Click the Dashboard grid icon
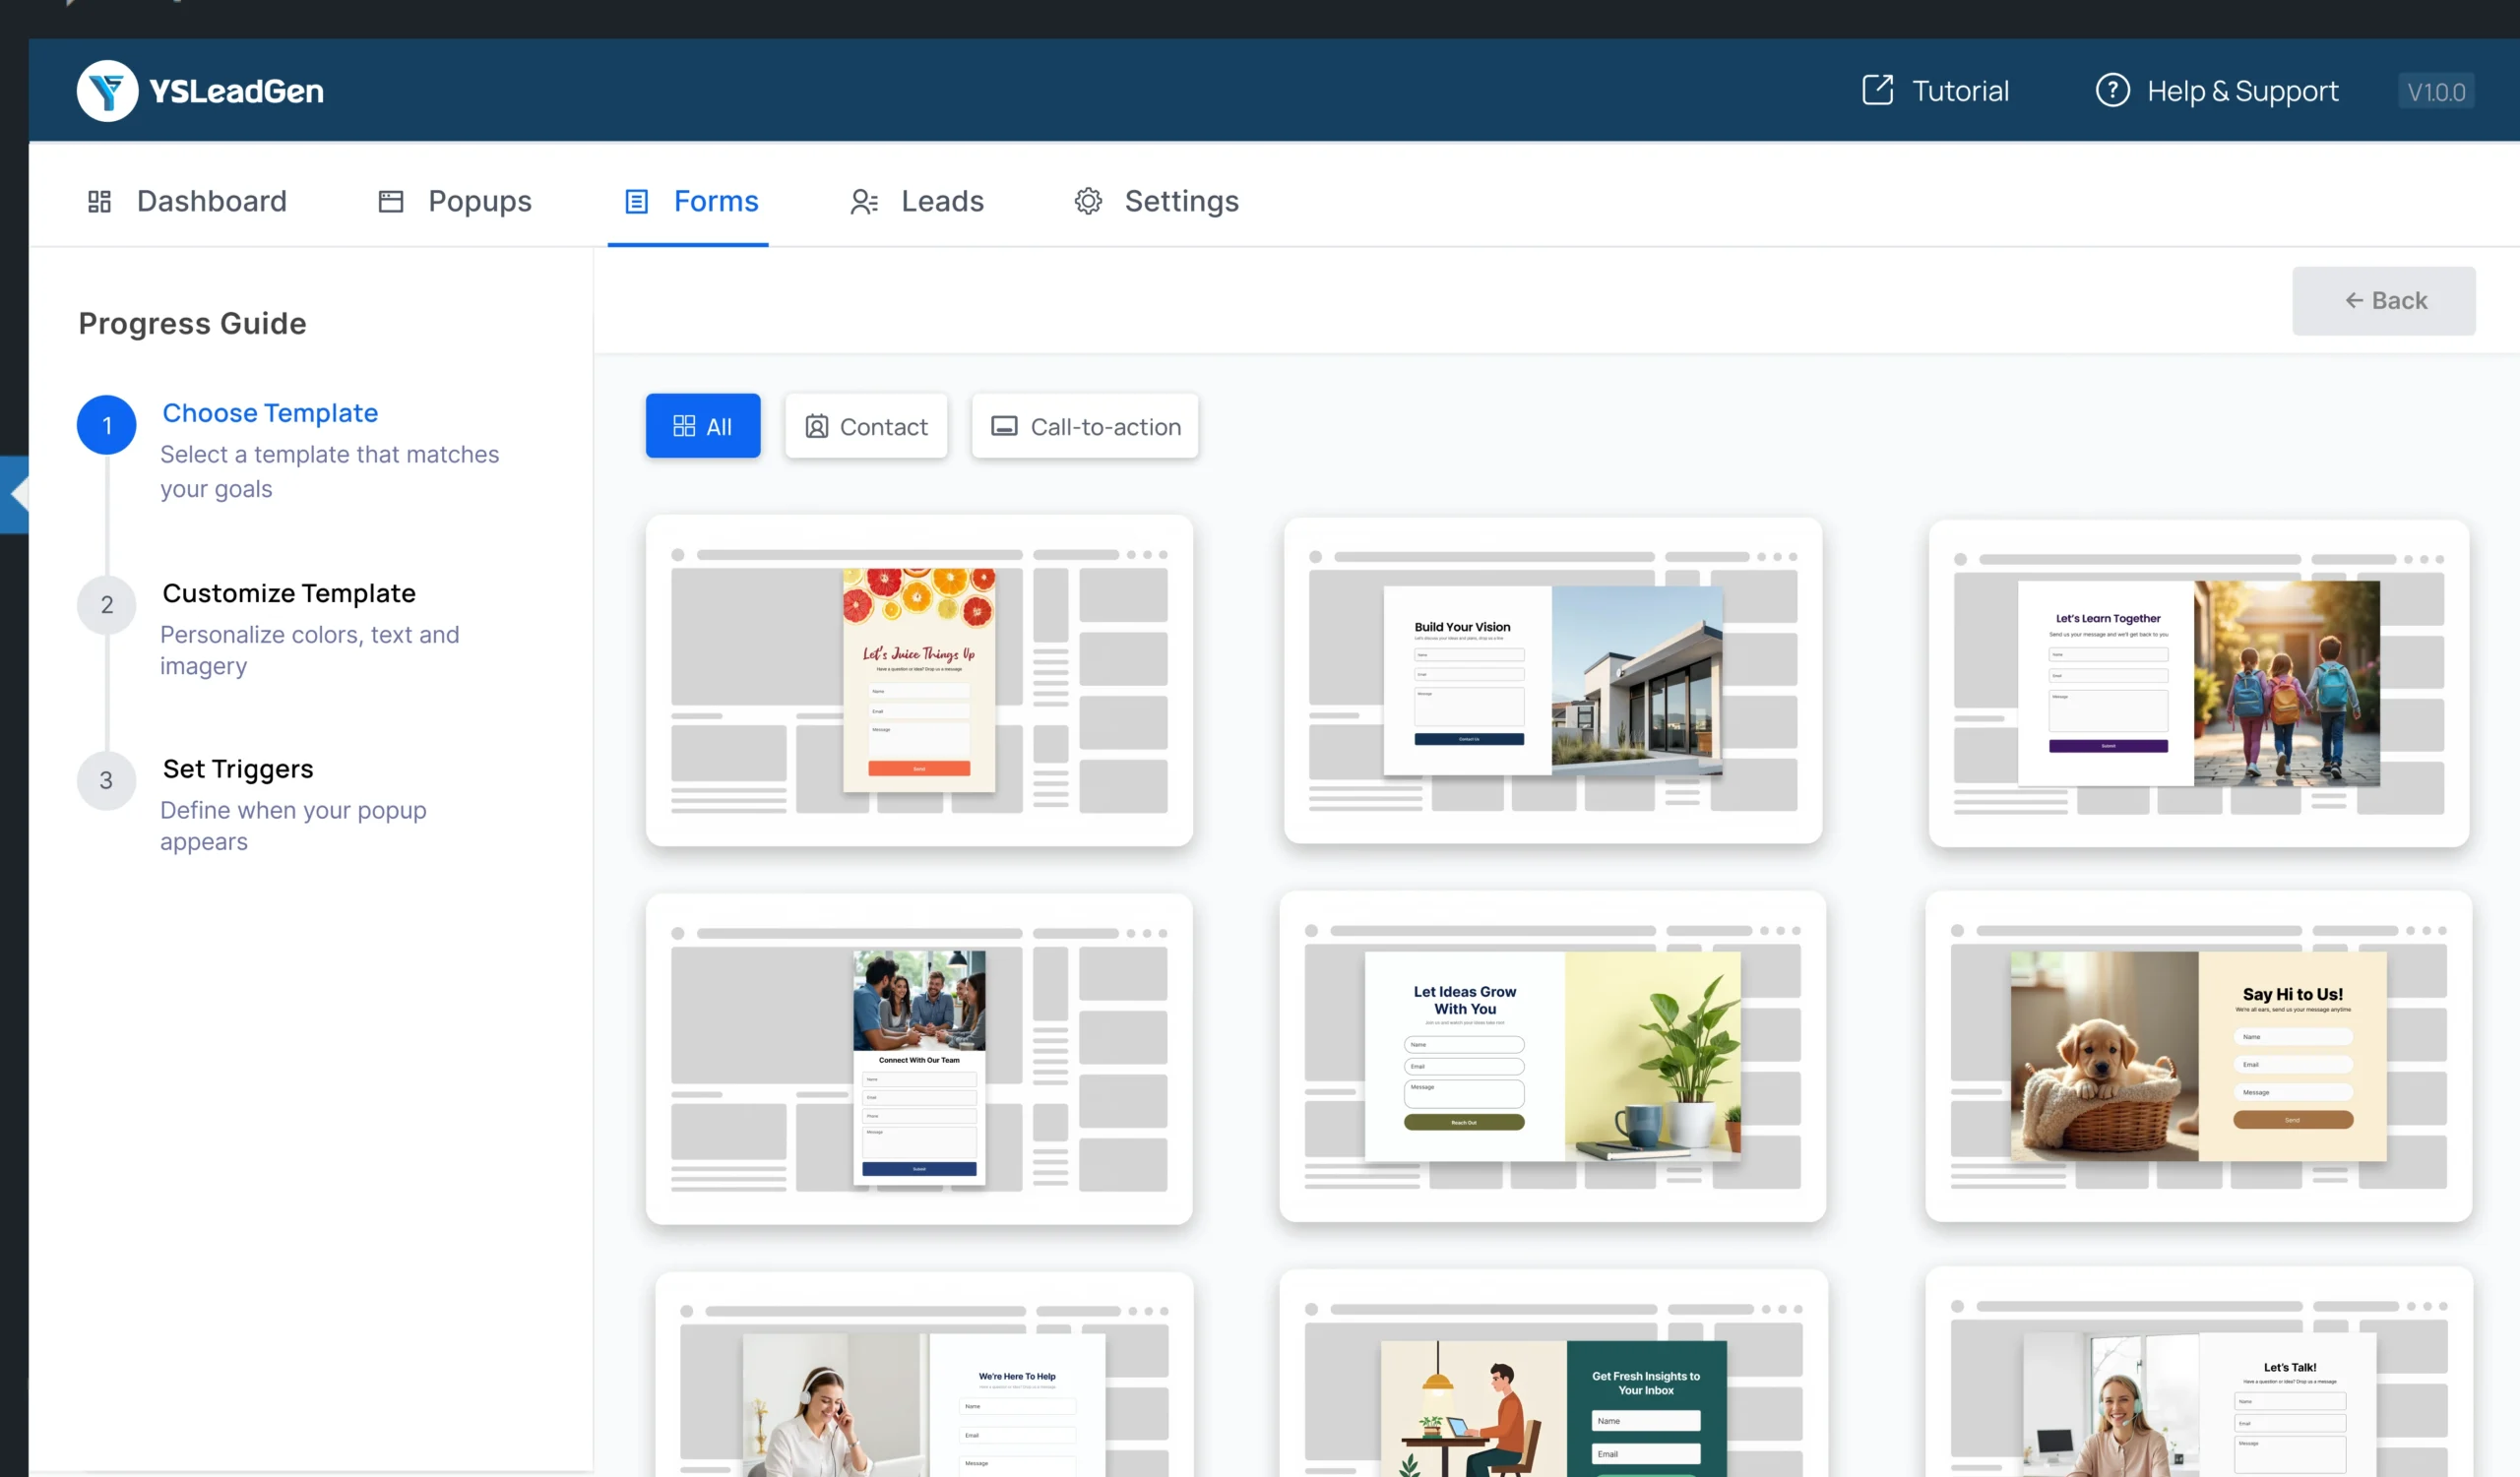2520x1477 pixels. [99, 202]
